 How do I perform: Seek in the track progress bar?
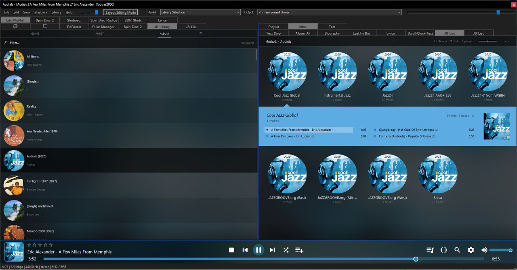coord(264,259)
